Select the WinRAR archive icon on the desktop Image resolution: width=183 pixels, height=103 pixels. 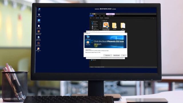pos(39,33)
